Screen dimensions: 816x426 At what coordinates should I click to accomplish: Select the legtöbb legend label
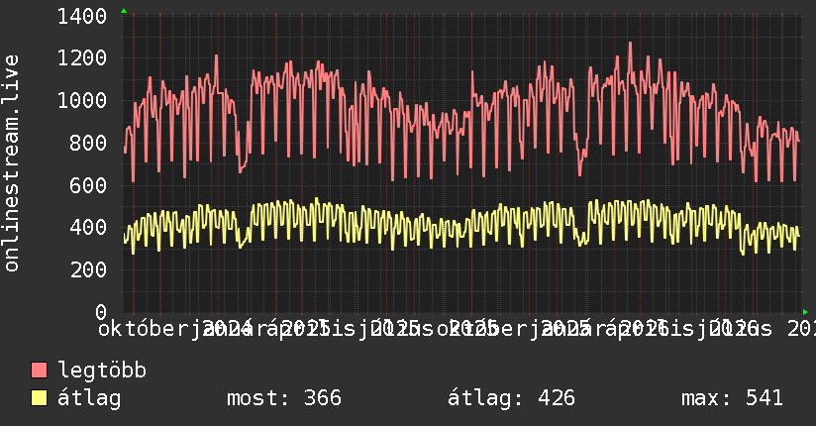point(102,371)
